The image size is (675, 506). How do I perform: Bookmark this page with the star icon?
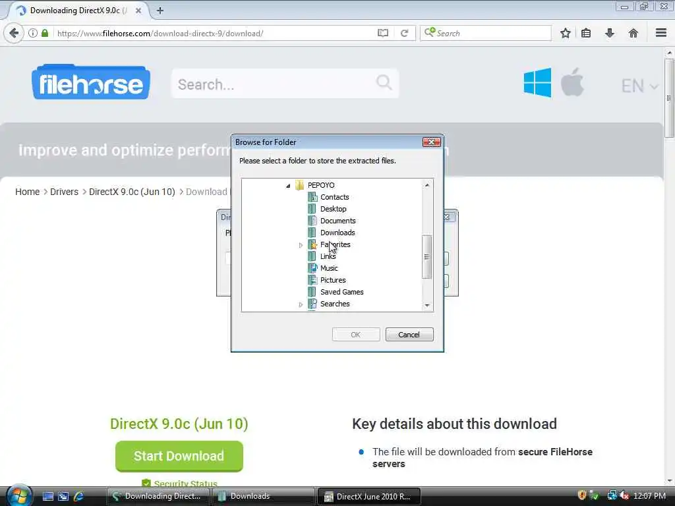point(565,33)
